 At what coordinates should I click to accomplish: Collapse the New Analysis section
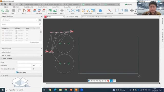click(1, 59)
